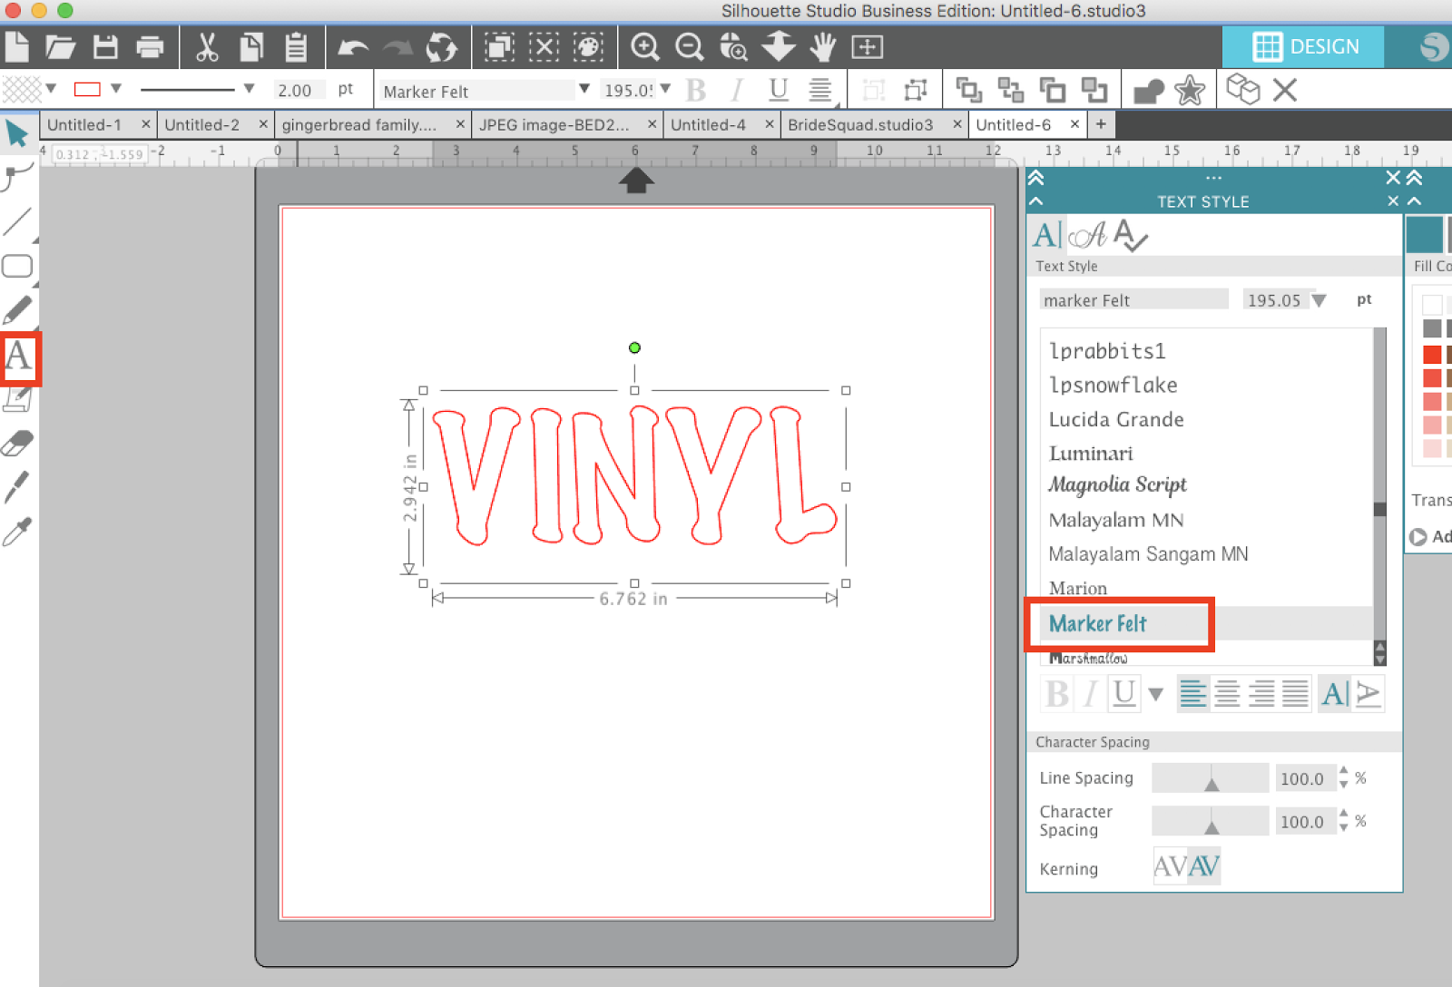
Task: Select the Text tool in the left toolbar
Action: point(20,358)
